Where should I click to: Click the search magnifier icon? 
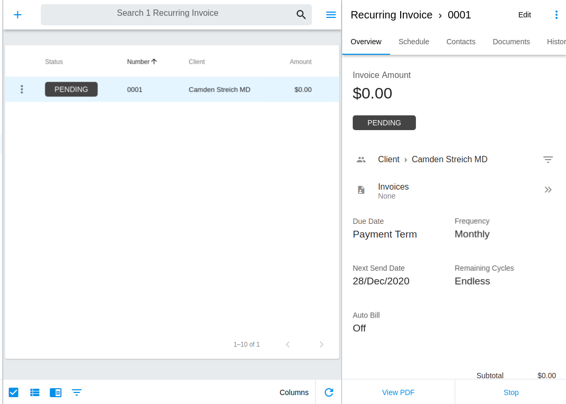pyautogui.click(x=301, y=15)
